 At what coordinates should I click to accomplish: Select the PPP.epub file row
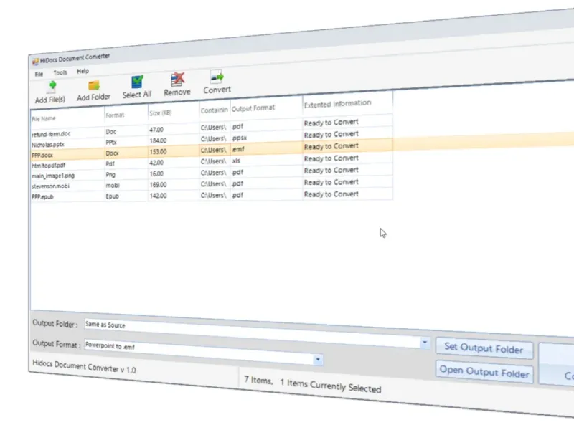point(212,195)
